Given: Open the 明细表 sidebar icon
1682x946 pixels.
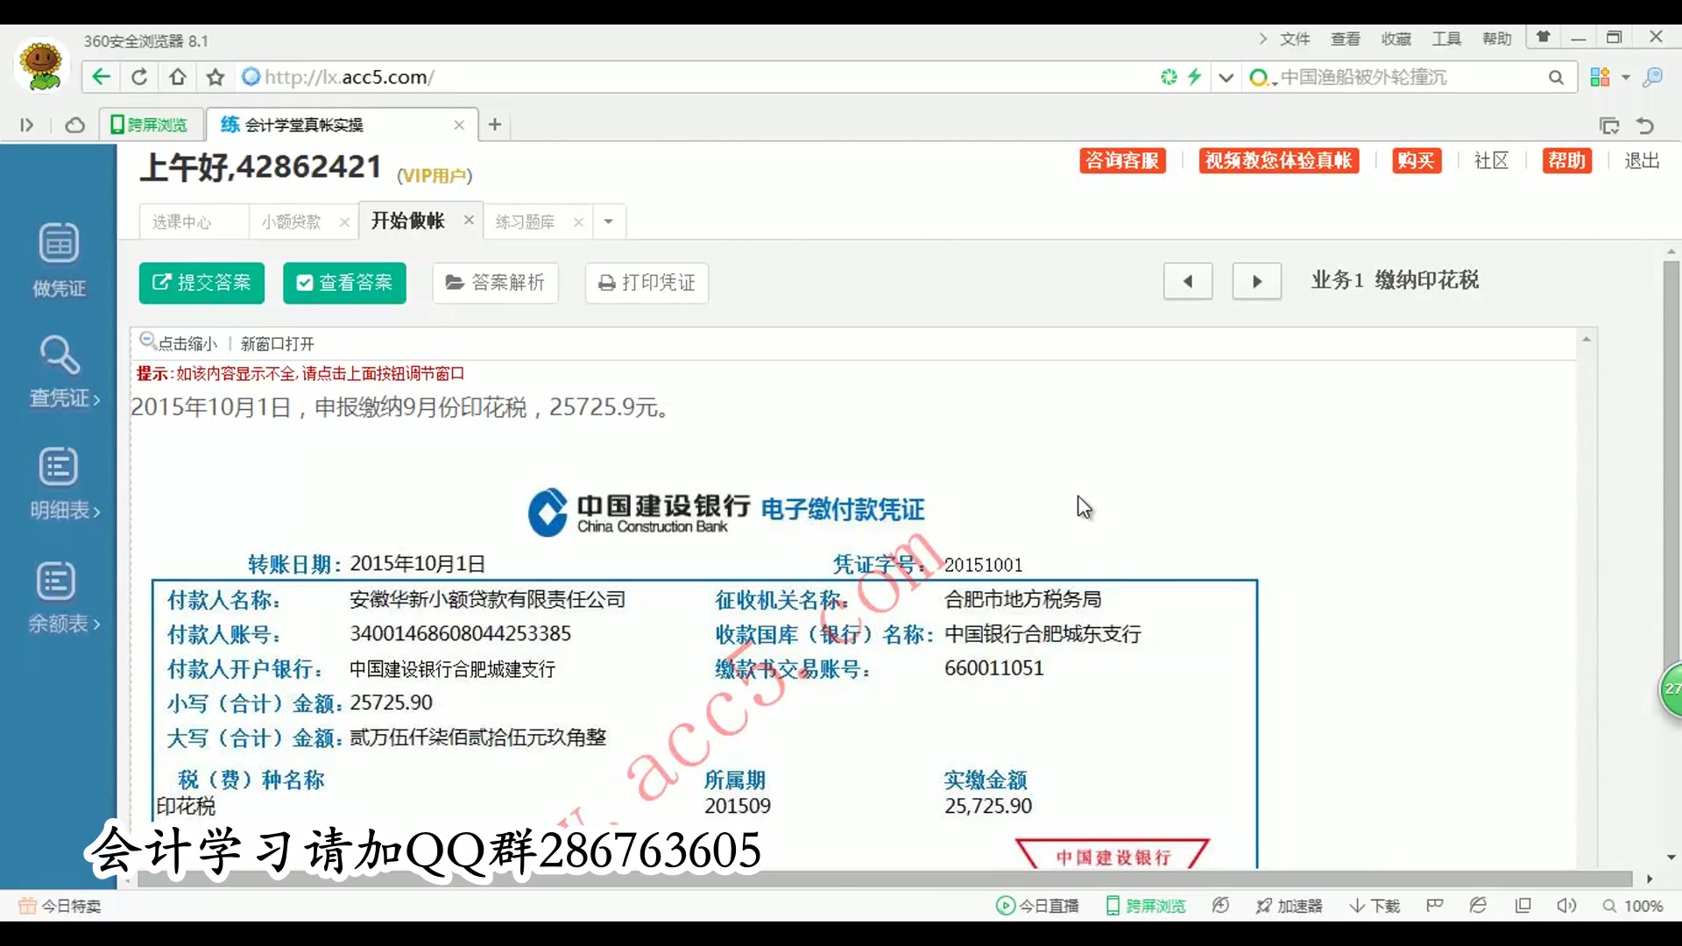Looking at the screenshot, I should click(58, 482).
